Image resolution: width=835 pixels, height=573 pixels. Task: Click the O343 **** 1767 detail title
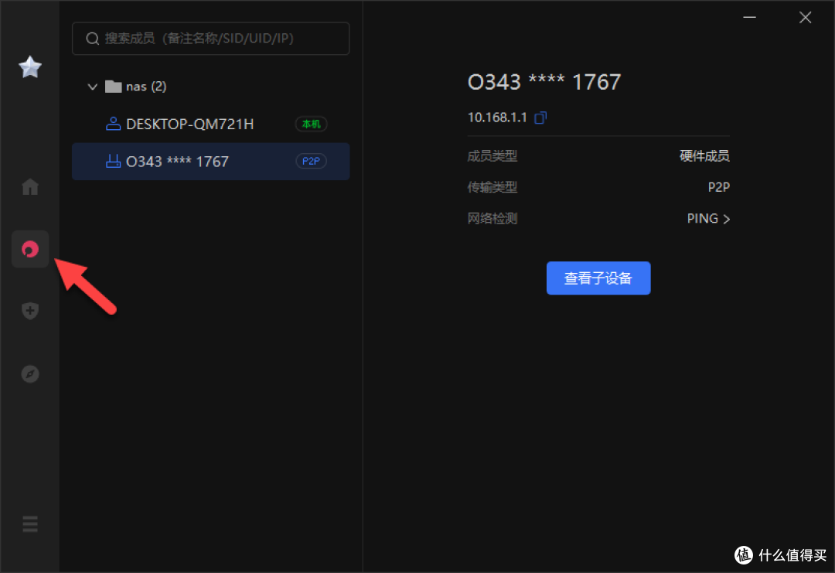[x=544, y=82]
